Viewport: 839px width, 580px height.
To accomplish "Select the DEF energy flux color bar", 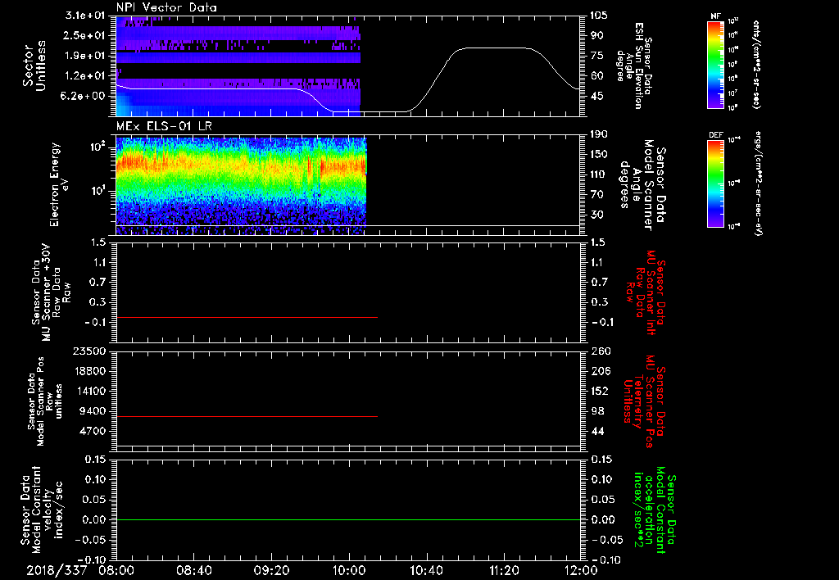I will coord(715,184).
